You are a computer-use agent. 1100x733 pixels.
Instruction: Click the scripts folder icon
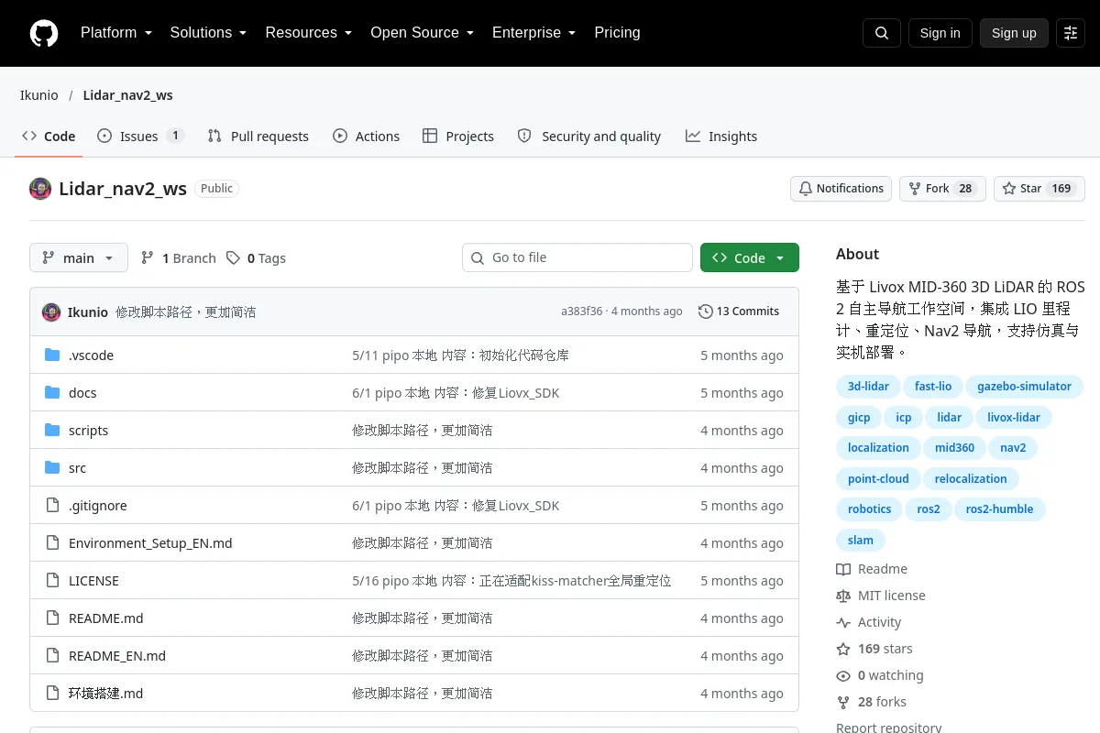point(52,430)
